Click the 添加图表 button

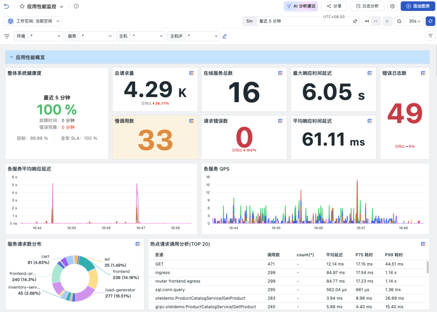click(x=418, y=6)
